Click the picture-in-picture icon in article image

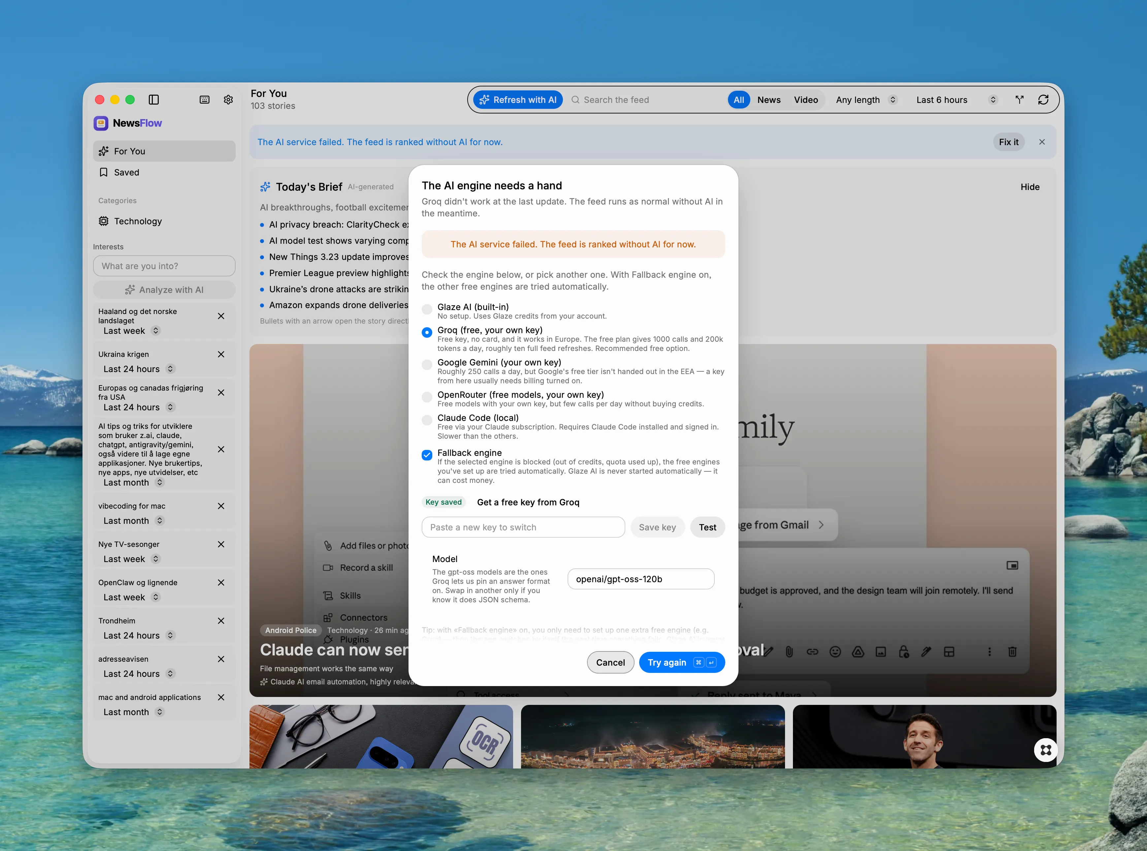(x=1012, y=566)
